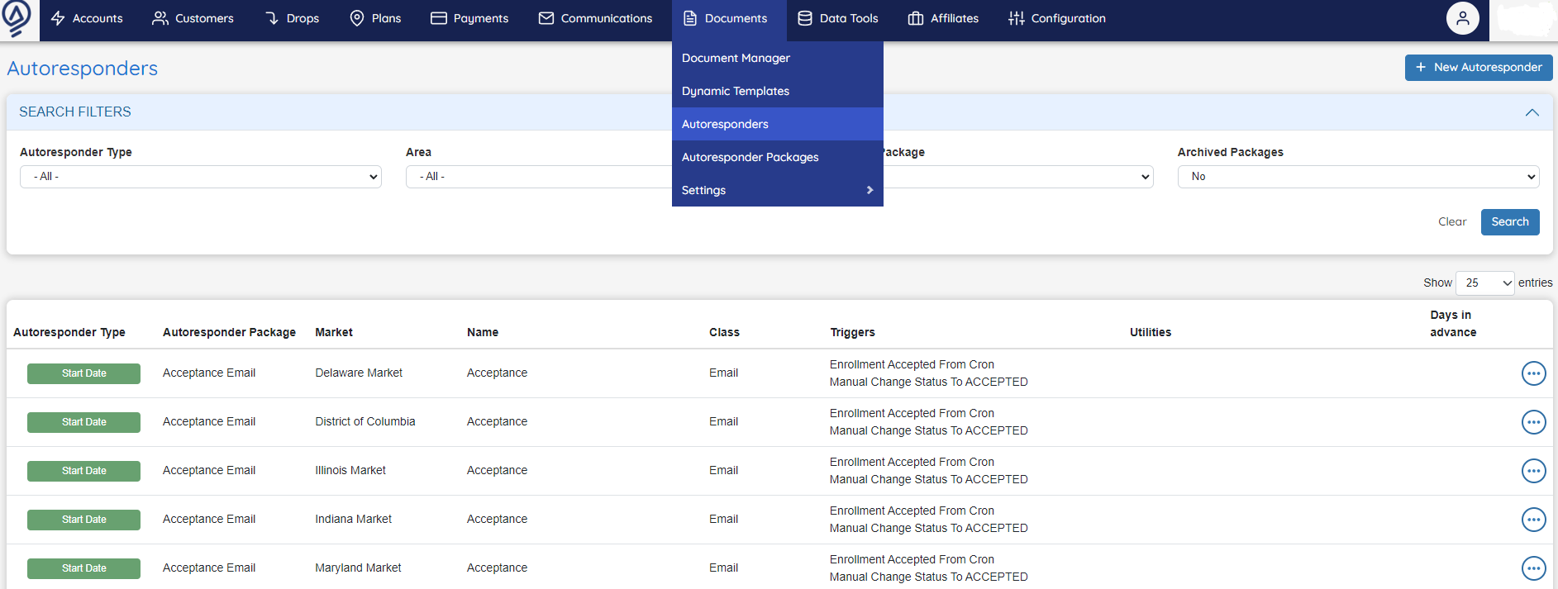This screenshot has width=1558, height=589.
Task: Click the Data Tools database icon
Action: pyautogui.click(x=805, y=18)
